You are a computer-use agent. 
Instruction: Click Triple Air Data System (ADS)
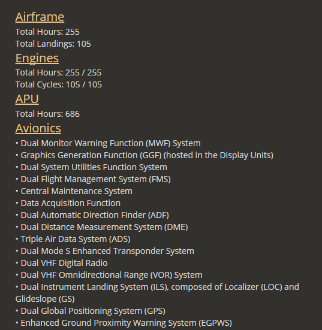tap(73, 240)
